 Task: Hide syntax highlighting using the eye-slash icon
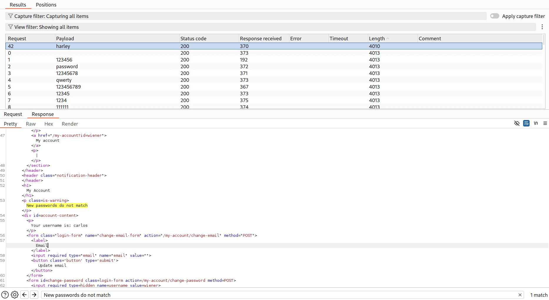(517, 123)
